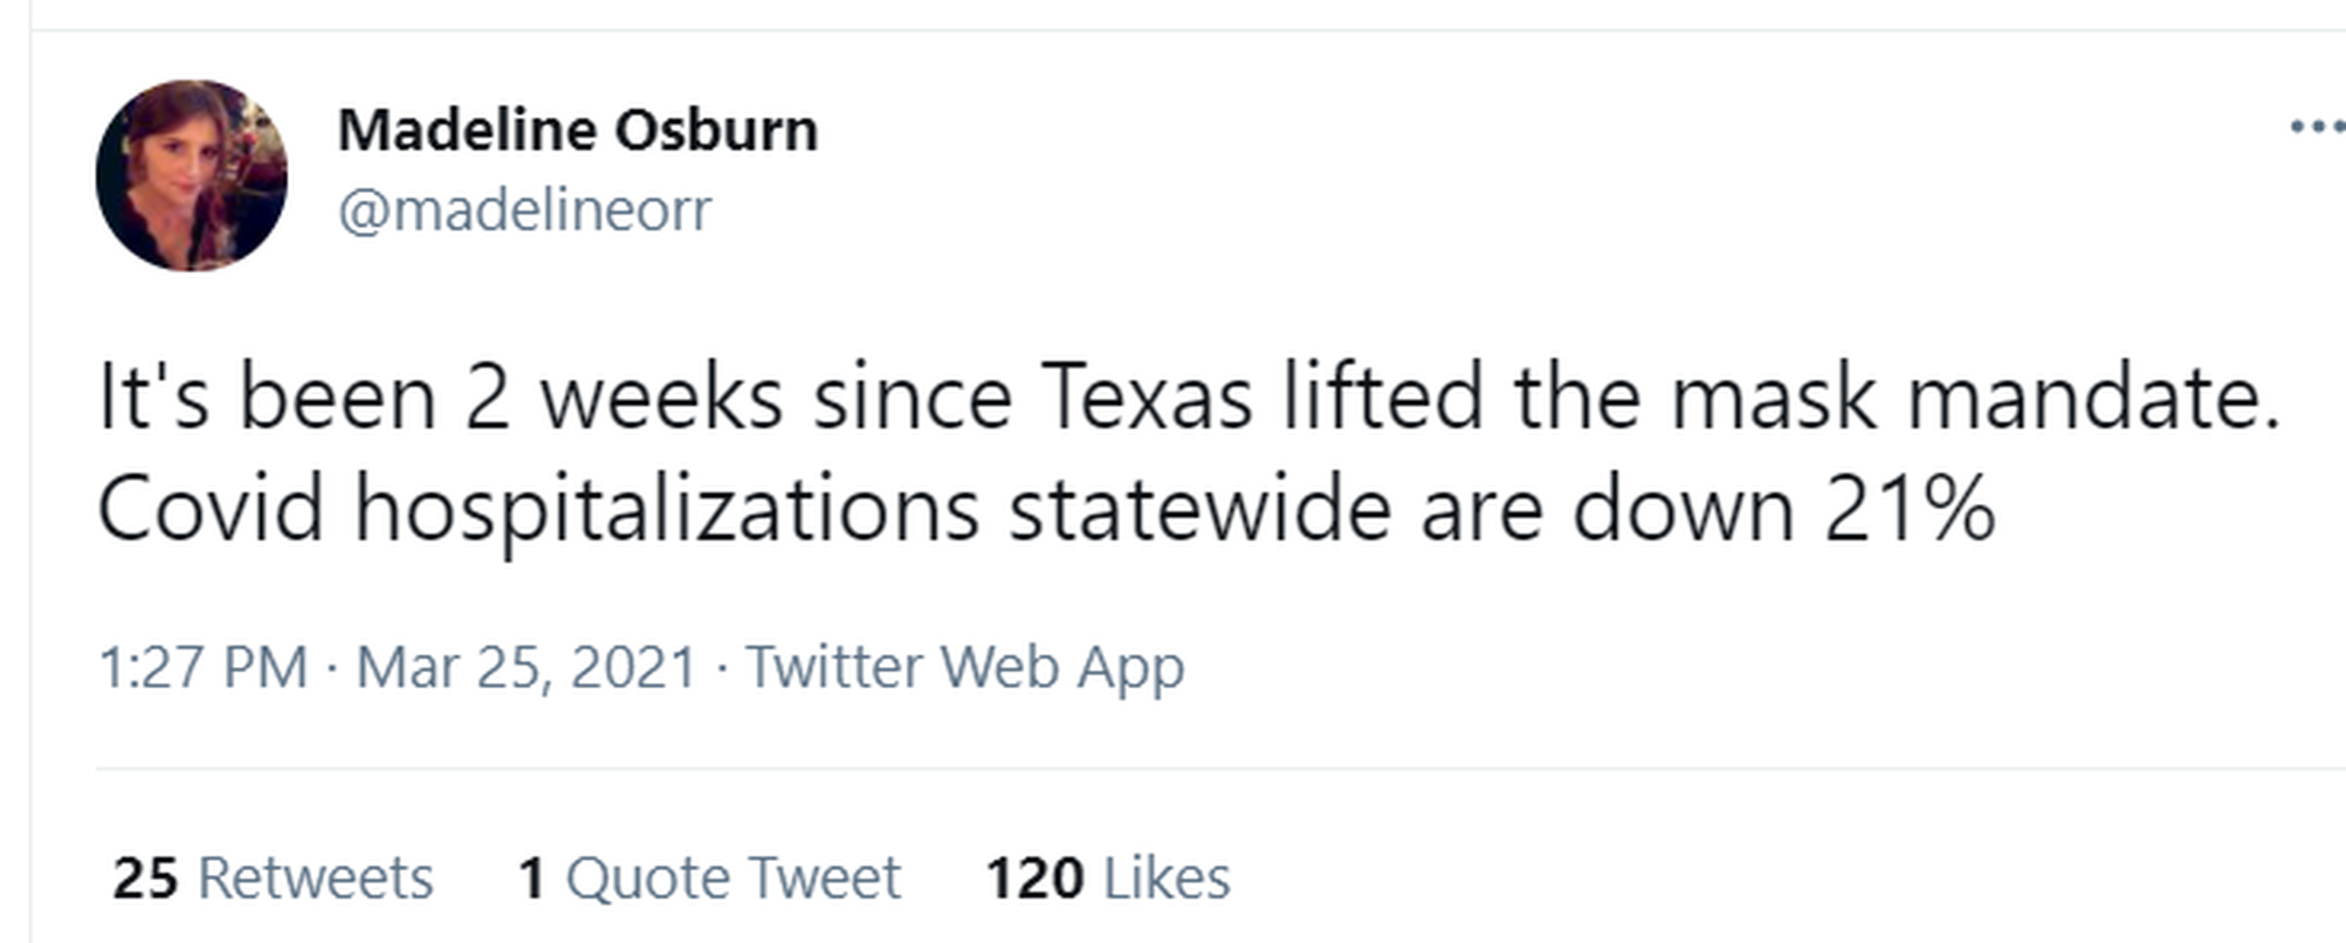Click Madeline Osburn's profile avatar
Viewport: 2346px width, 943px height.
tap(191, 176)
